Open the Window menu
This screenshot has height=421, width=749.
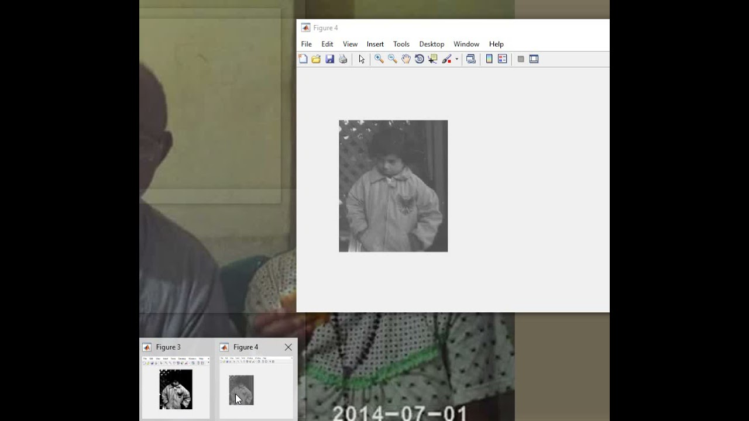[466, 44]
